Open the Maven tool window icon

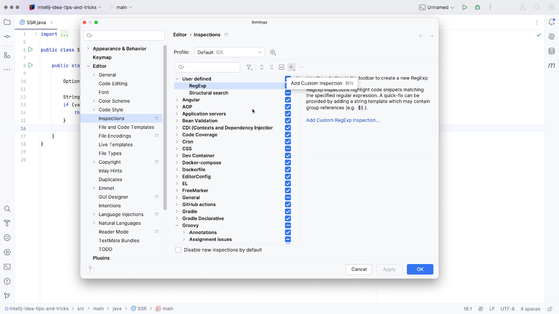[x=552, y=66]
